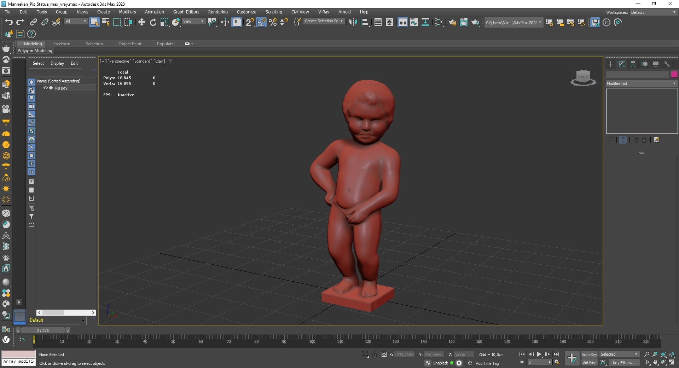Toggle the Percent Snap icon
Image resolution: width=679 pixels, height=368 pixels.
point(273,22)
